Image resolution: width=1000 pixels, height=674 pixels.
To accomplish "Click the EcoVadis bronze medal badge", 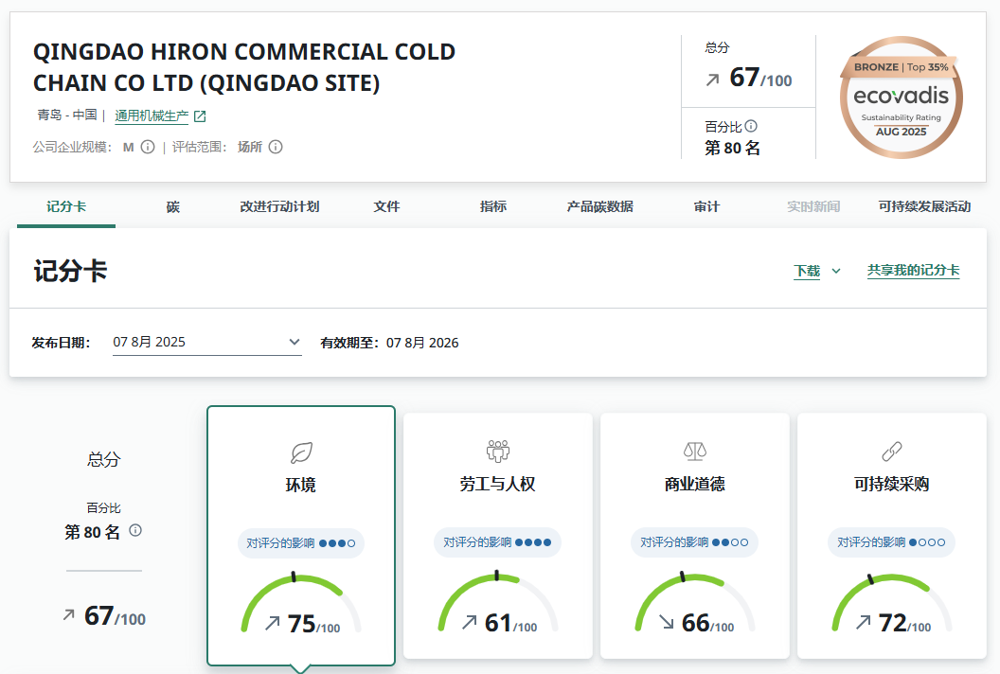I will [901, 98].
